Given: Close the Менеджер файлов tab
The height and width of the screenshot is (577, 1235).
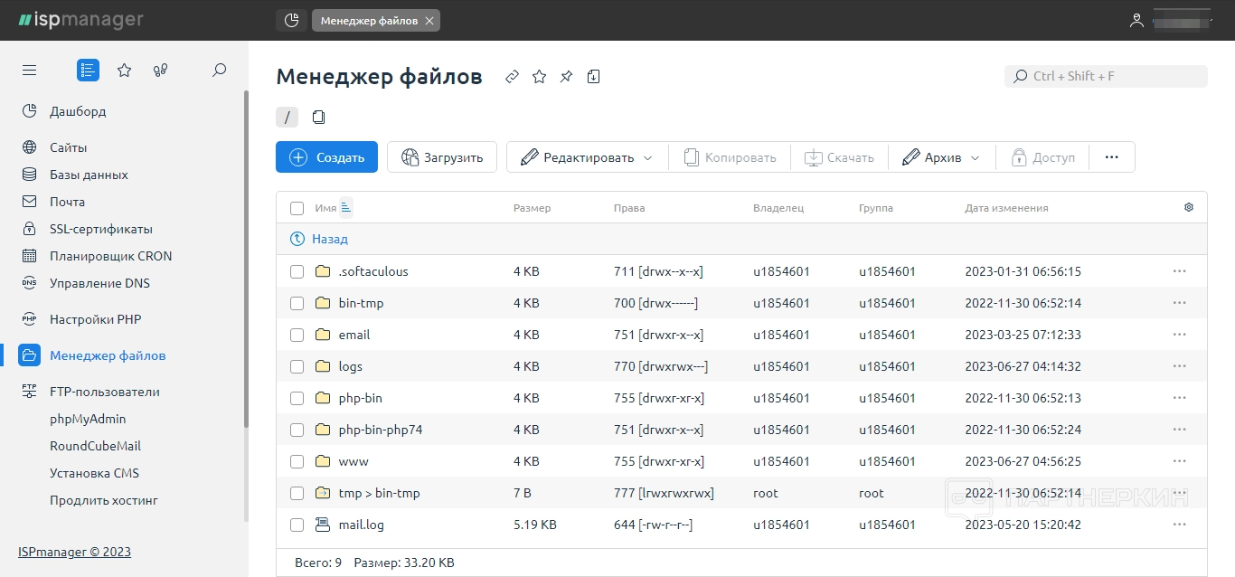Looking at the screenshot, I should point(429,20).
